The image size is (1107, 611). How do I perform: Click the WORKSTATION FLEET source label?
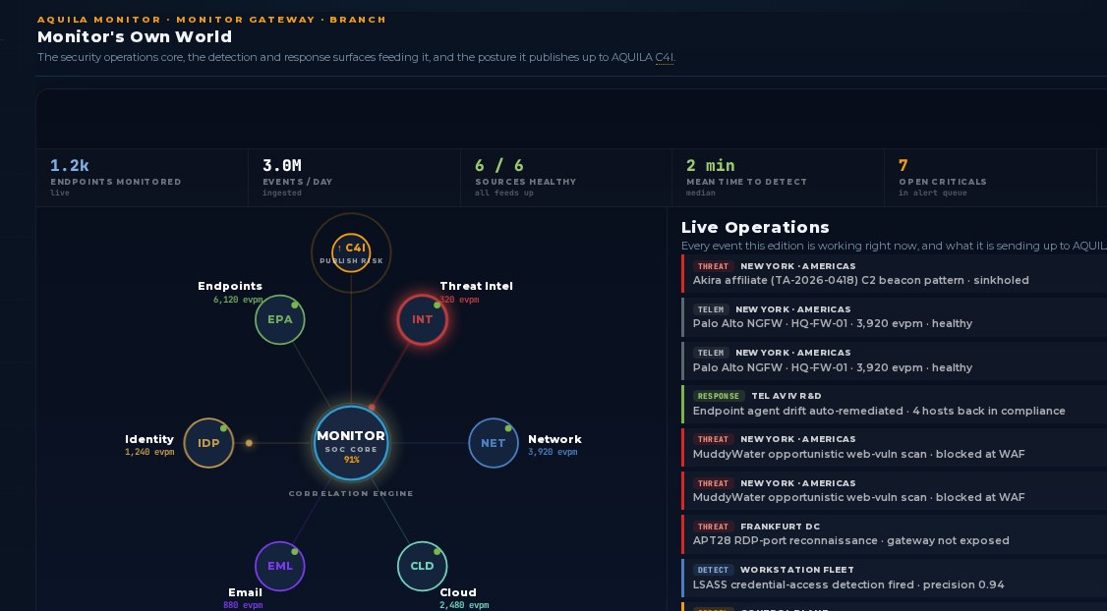pos(797,570)
